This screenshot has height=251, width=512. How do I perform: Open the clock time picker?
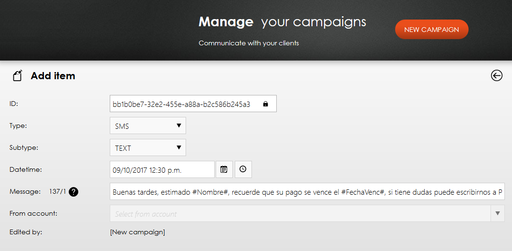[243, 169]
